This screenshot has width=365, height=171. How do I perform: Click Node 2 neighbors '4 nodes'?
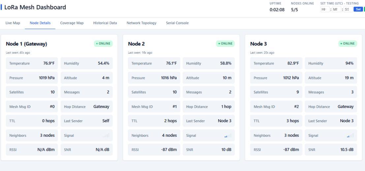tap(169, 135)
